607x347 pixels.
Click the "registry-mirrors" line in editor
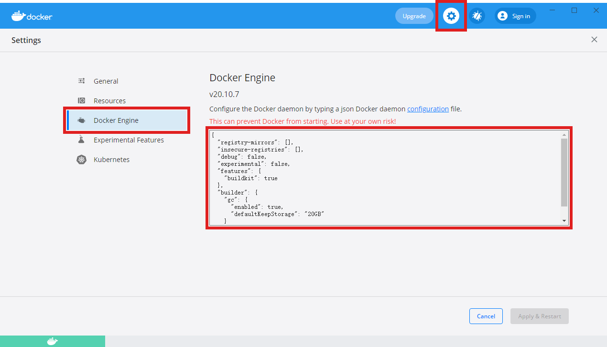click(x=255, y=142)
